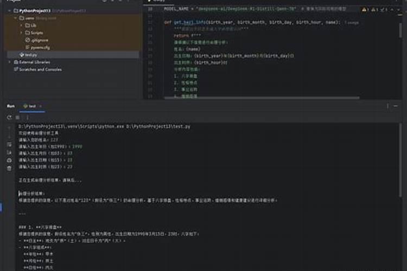
Task: Toggle soft-wrap in run console
Action: coord(9,145)
